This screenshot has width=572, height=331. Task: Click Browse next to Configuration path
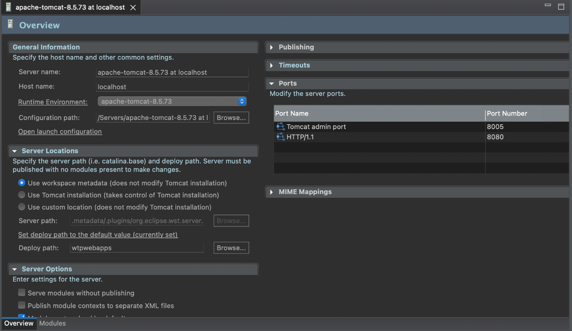click(231, 118)
